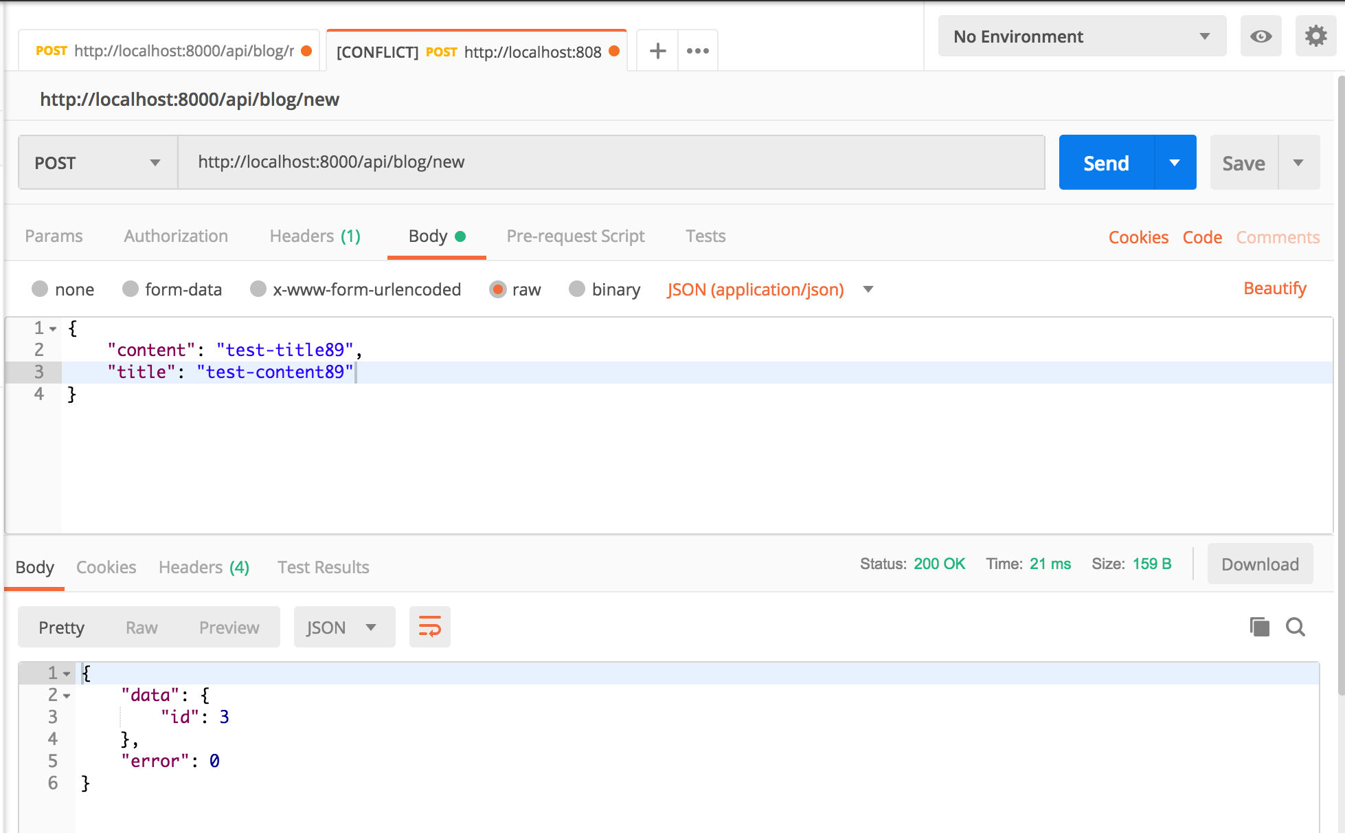Select form-data body type radio
This screenshot has width=1345, height=833.
click(x=131, y=289)
